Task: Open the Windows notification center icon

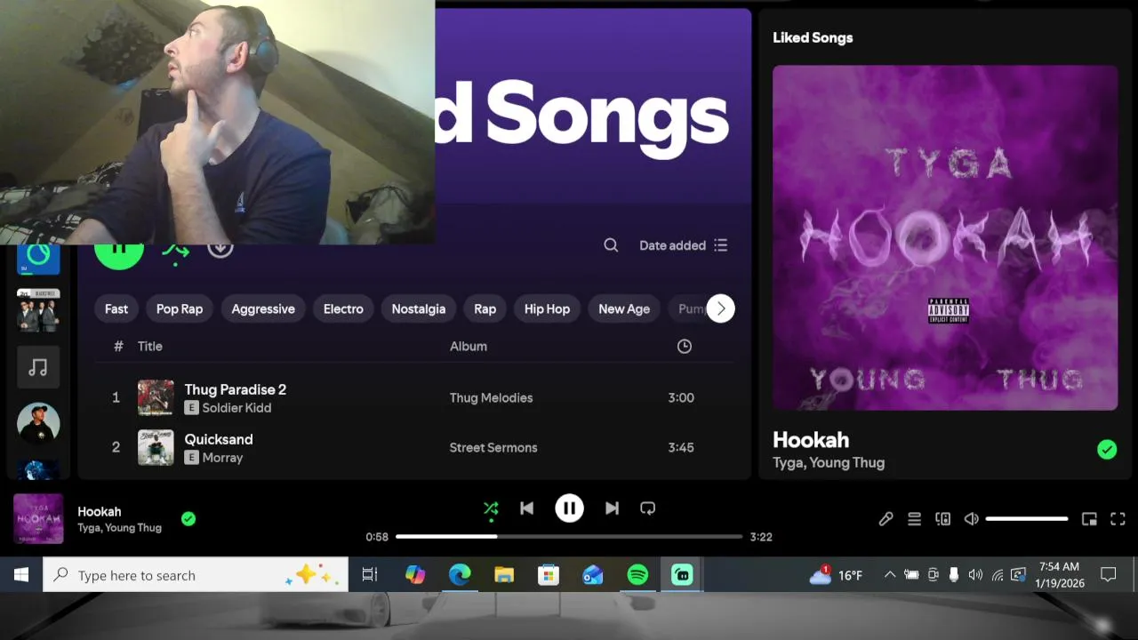Action: click(1108, 575)
